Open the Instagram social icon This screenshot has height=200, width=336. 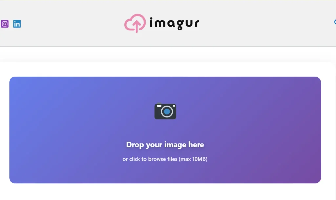coord(5,24)
